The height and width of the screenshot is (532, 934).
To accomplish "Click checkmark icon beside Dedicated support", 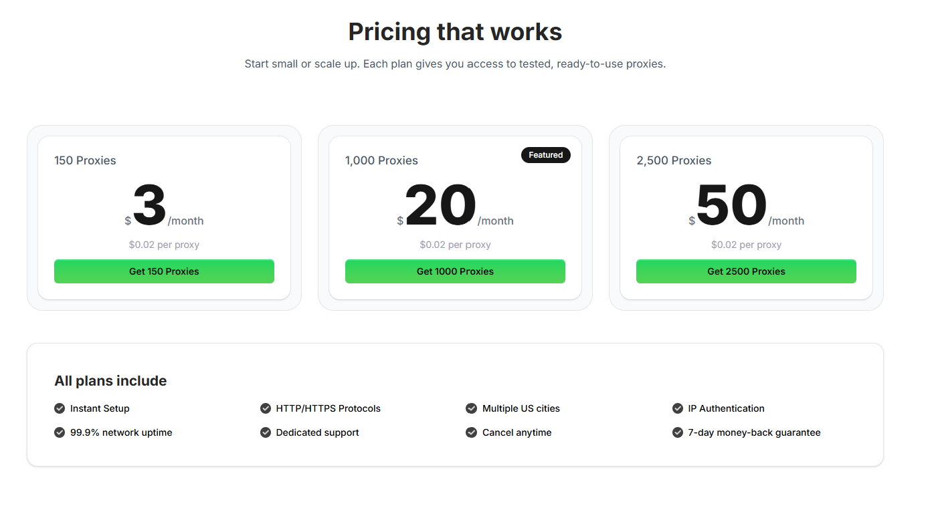I will (x=266, y=432).
